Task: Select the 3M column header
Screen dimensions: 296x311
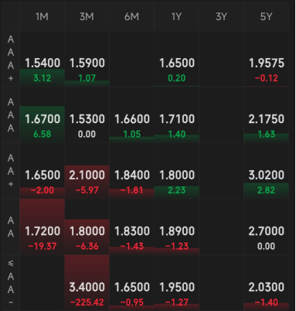Action: pos(87,17)
